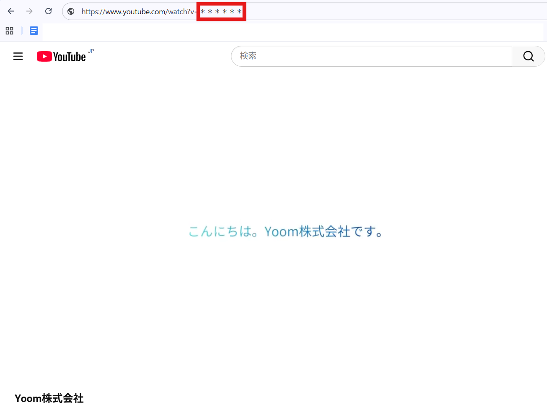Click the site info globe icon
547x405 pixels.
click(x=71, y=11)
